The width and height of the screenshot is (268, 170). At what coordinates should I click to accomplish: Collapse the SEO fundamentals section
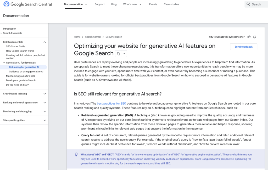[x=44, y=42]
